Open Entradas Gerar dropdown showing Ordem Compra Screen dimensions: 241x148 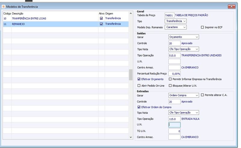(x=184, y=95)
